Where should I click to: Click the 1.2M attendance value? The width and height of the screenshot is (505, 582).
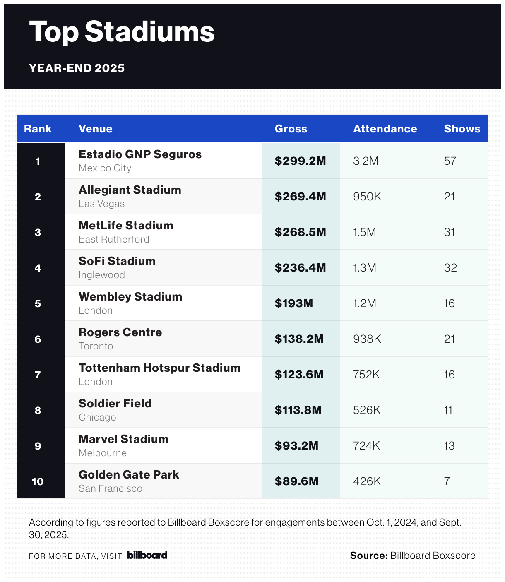tap(365, 303)
